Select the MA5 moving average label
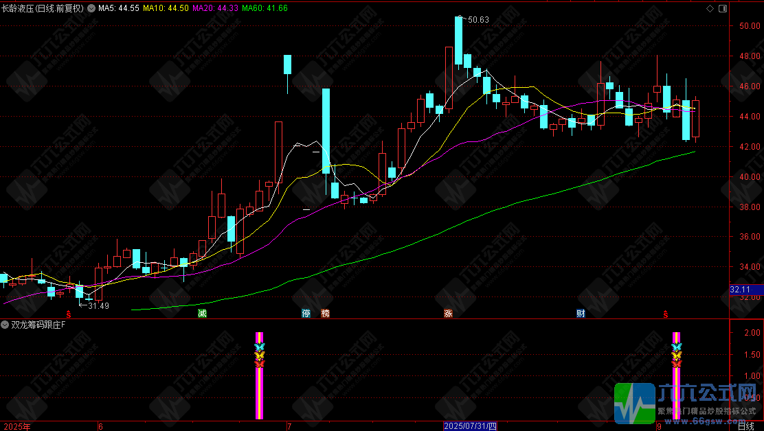This screenshot has height=431, width=764. [x=118, y=8]
